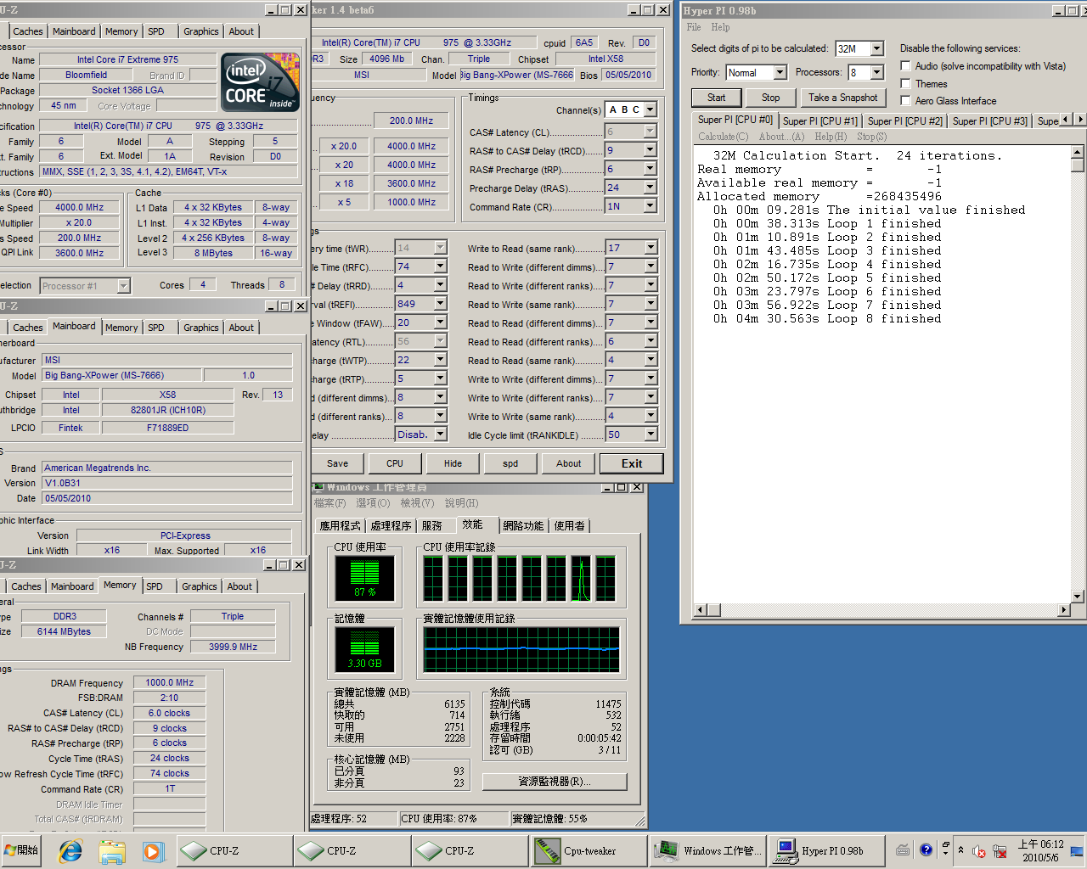Viewport: 1087px width, 869px height.
Task: Click the CPU usage history graphs
Action: pyautogui.click(x=521, y=578)
